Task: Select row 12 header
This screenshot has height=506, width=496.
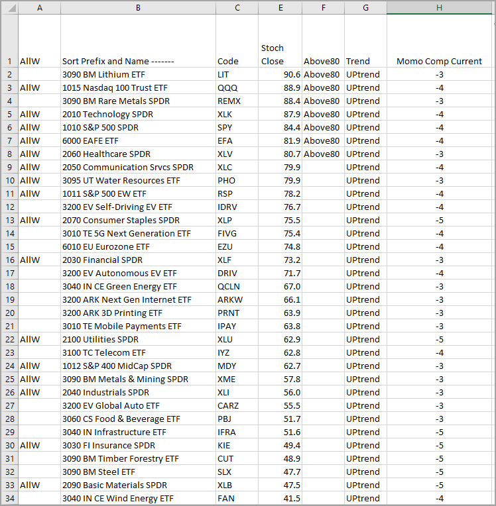Action: (10, 207)
